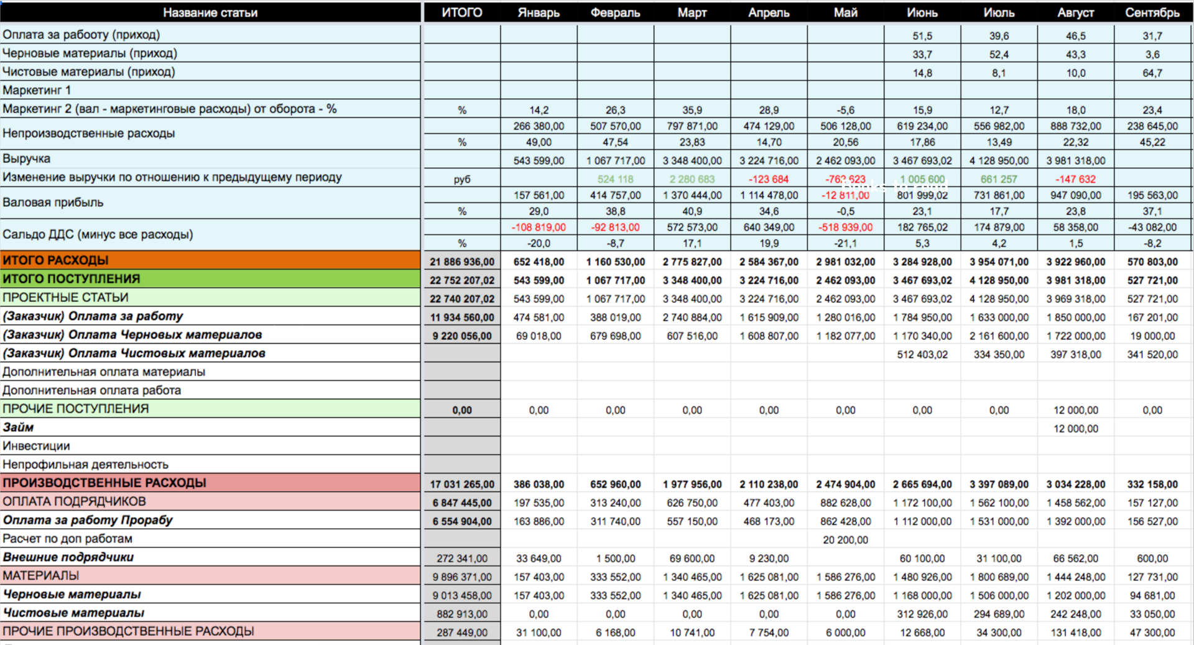1194x645 pixels.
Task: Click total expenses cell 21 886 936,00
Action: click(x=461, y=262)
